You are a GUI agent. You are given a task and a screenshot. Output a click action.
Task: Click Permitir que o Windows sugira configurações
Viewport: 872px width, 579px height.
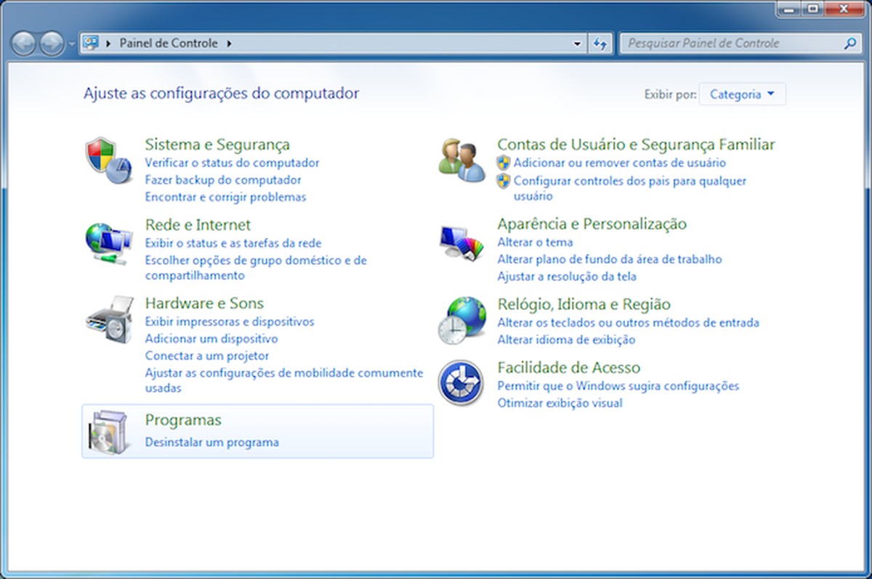pos(618,386)
